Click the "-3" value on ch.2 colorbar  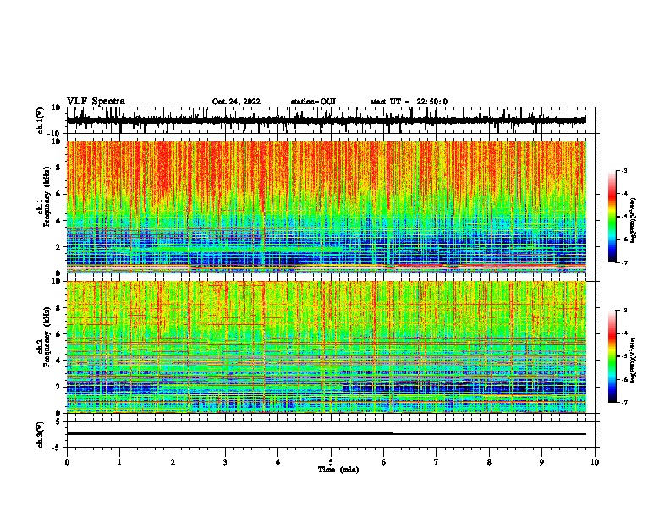(x=624, y=311)
